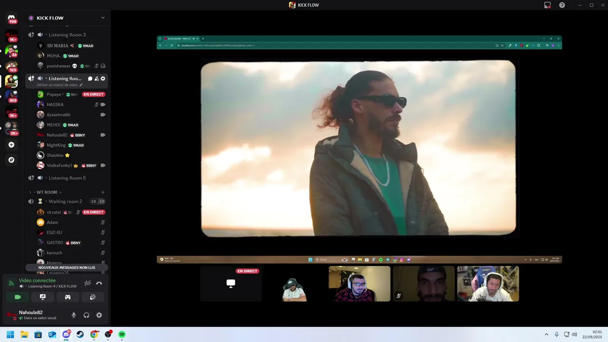Select user VodkaFunky1 in voice list
This screenshot has width=608, height=342.
click(x=71, y=165)
